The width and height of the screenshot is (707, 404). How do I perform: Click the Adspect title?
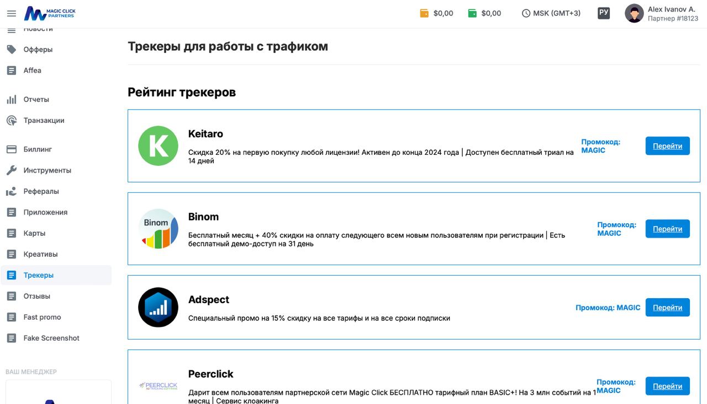tap(209, 300)
